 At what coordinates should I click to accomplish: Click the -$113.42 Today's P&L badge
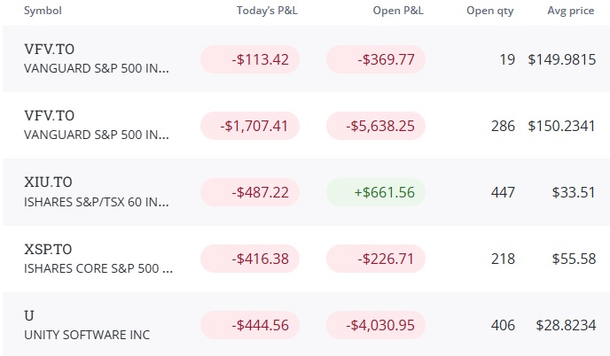click(250, 59)
